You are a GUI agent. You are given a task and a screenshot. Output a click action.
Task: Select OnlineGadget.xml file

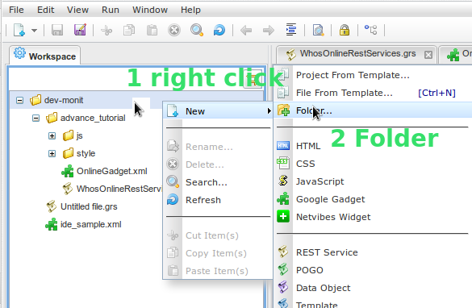click(104, 171)
